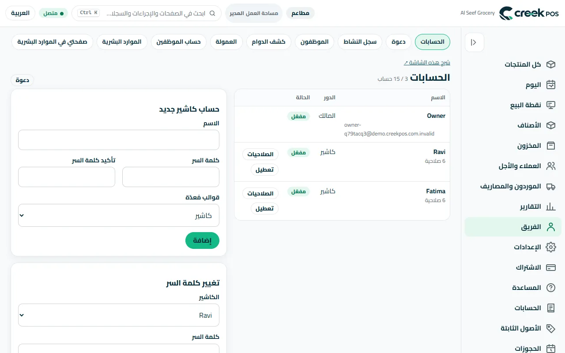
Task: Disable Ravi's account with تعطيل
Action: 264,169
